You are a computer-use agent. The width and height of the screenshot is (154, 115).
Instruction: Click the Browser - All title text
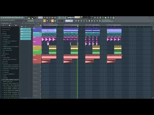coord(8,23)
